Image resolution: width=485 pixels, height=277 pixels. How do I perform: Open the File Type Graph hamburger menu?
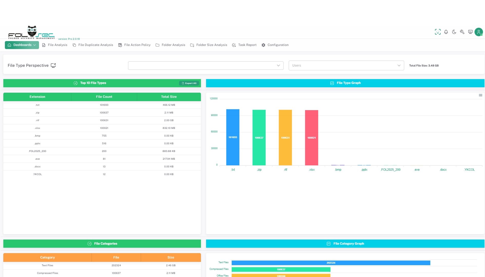click(x=480, y=95)
